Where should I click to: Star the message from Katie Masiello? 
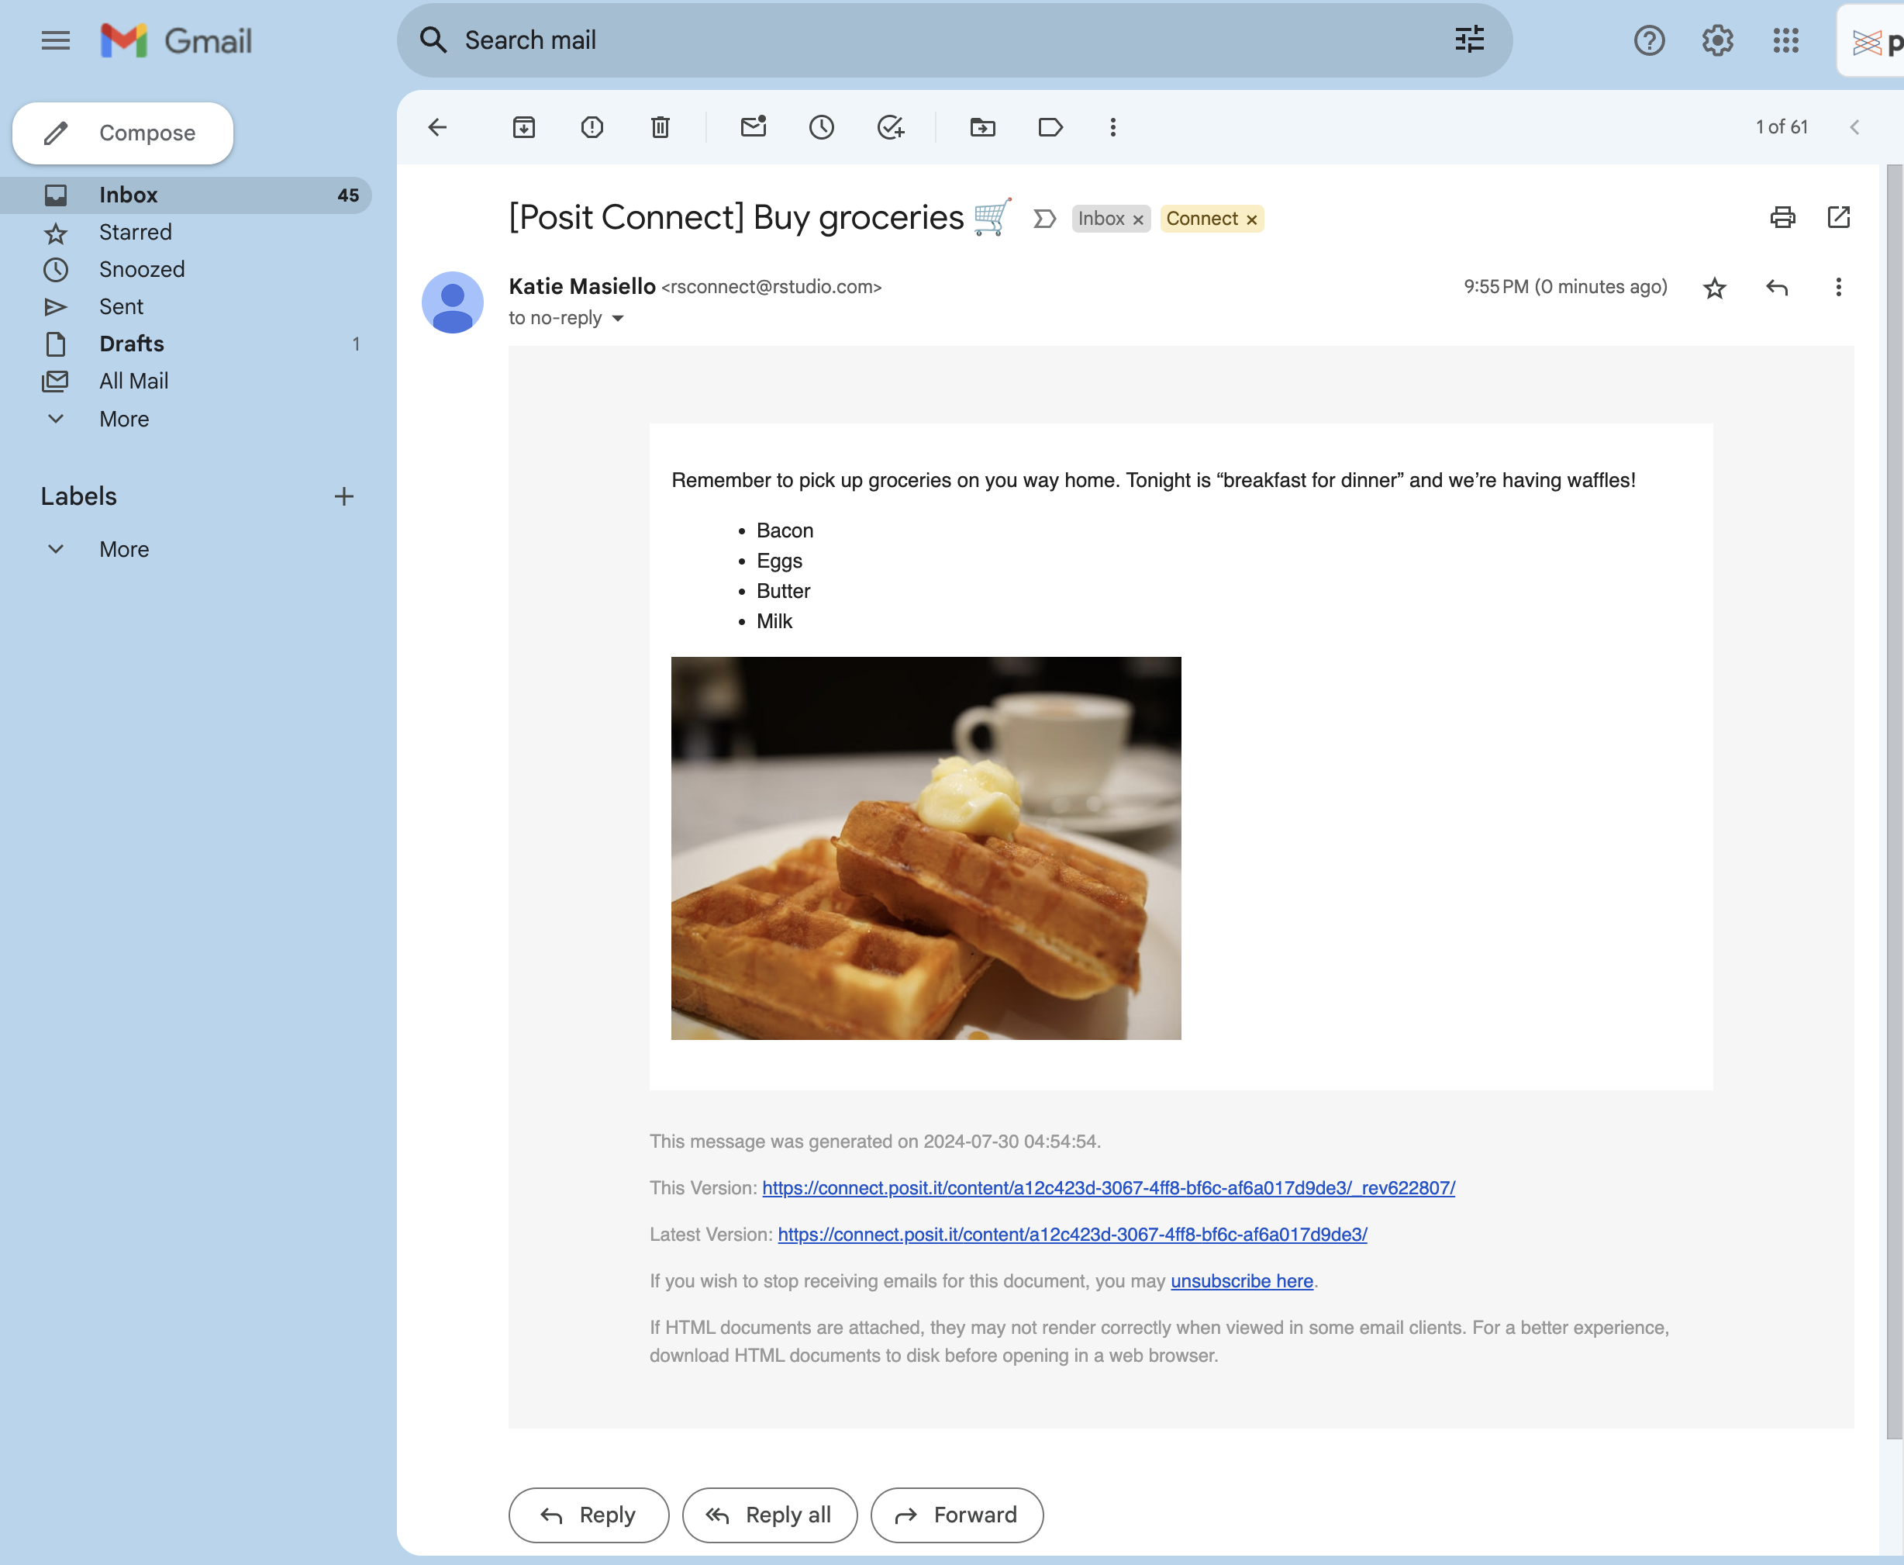[1715, 288]
